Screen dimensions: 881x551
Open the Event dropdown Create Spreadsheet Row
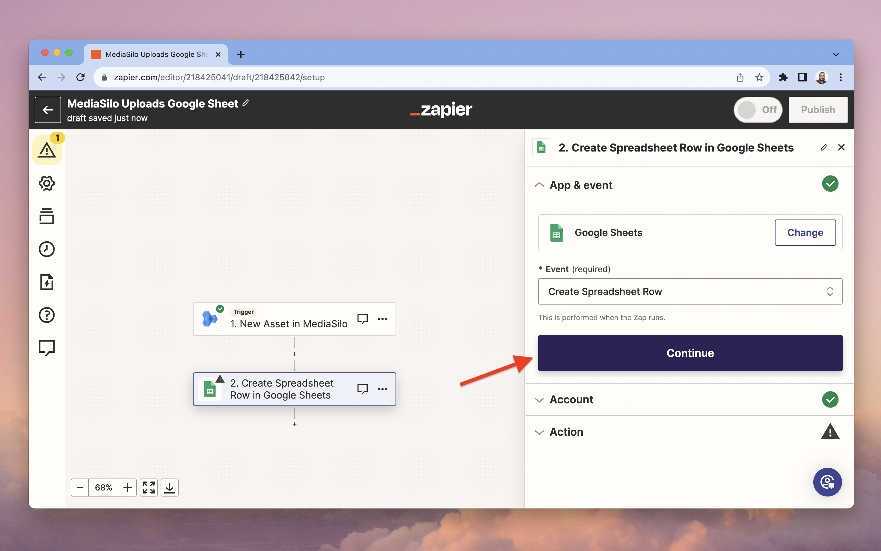click(690, 292)
